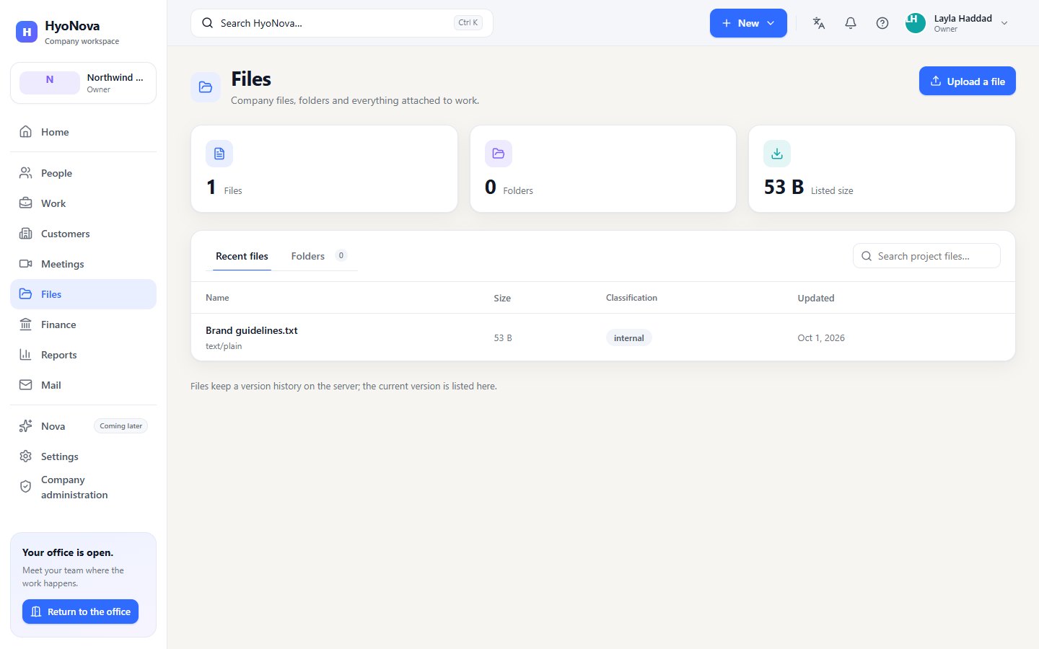Click the Oct 1, 2026 date cell
This screenshot has width=1039, height=649.
[x=821, y=337]
